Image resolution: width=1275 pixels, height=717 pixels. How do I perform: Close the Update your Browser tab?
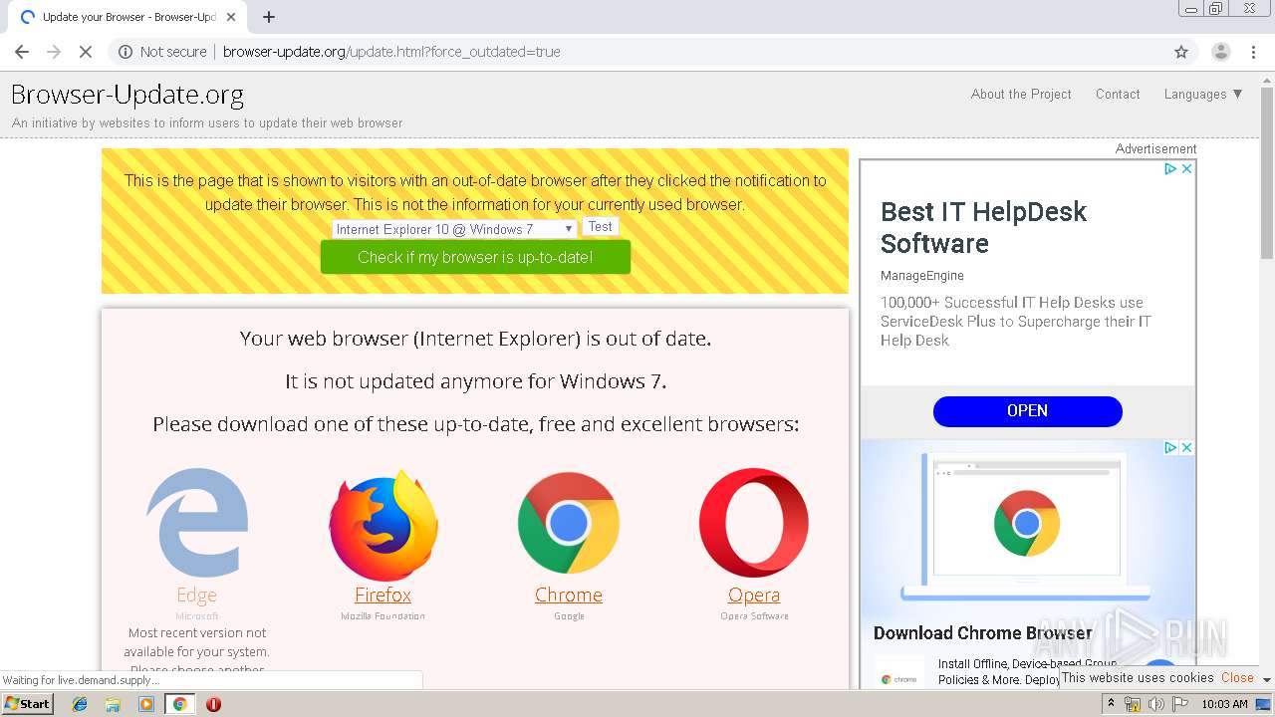pos(231,17)
